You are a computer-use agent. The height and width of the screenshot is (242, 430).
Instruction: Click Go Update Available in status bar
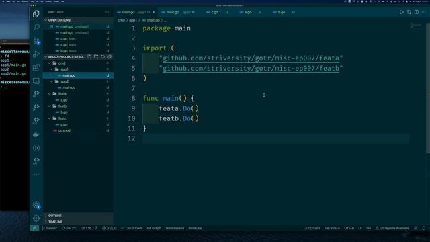tap(392, 228)
